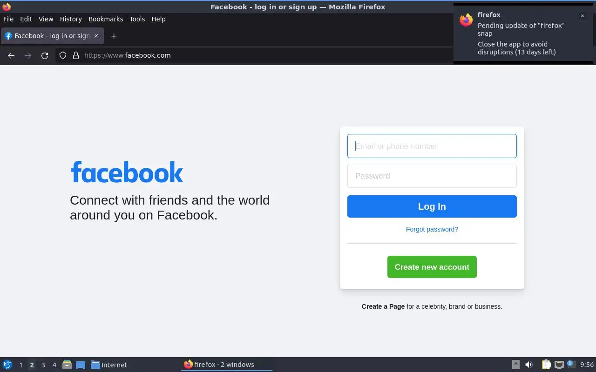Open removable media eject tray icon
Image resolution: width=596 pixels, height=372 pixels.
(x=515, y=365)
